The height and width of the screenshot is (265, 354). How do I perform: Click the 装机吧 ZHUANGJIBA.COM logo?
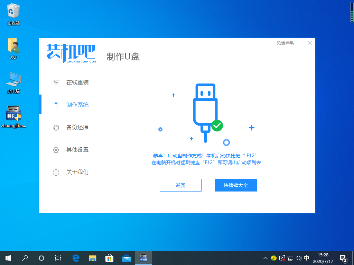70,53
